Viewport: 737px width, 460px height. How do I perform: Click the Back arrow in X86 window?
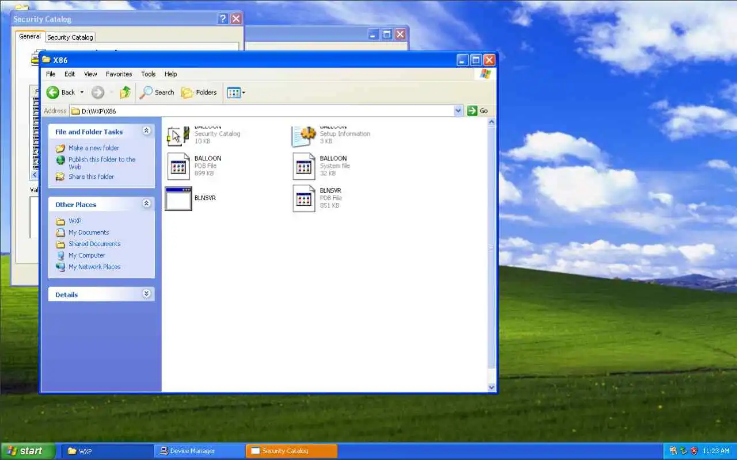pos(53,92)
